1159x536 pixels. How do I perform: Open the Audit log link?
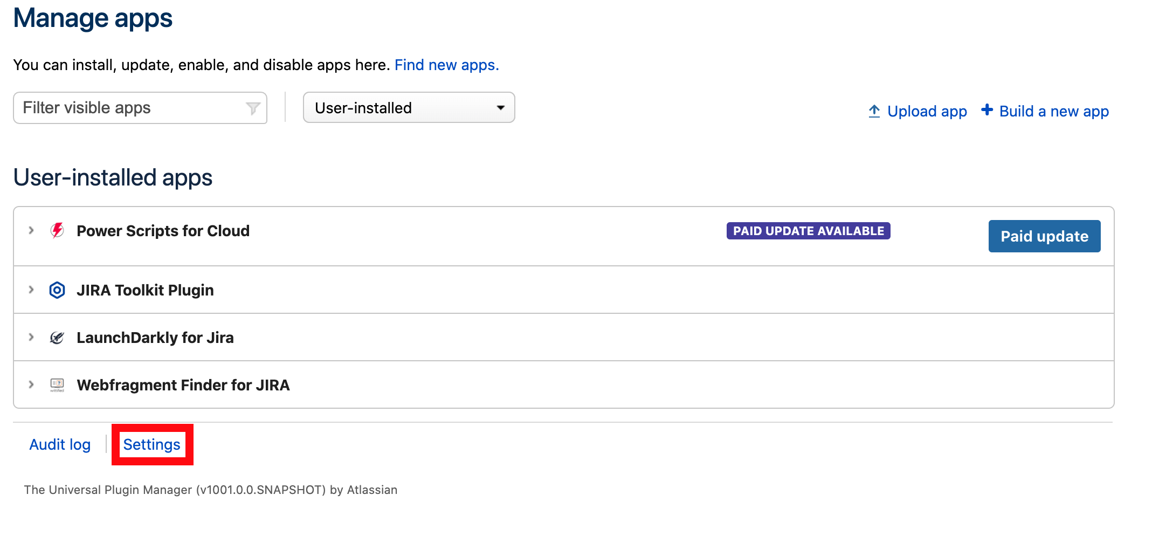(60, 444)
